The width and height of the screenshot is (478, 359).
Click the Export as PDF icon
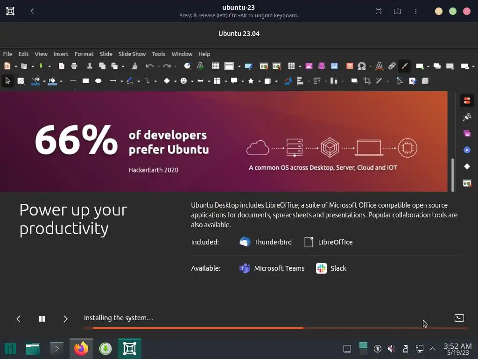point(62,66)
